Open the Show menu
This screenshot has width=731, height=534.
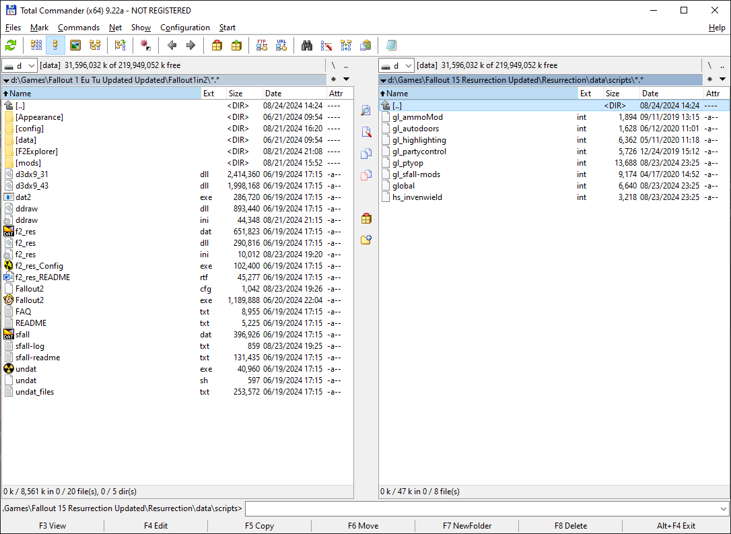coord(141,28)
